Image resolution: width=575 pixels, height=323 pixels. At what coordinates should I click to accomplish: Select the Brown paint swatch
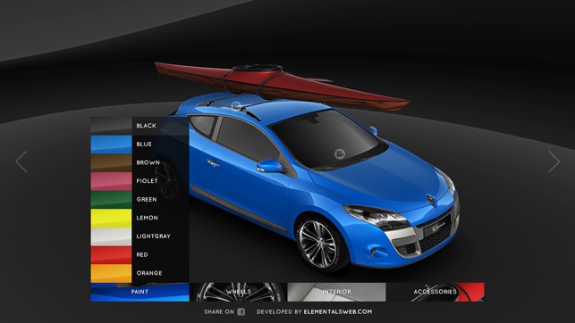111,162
